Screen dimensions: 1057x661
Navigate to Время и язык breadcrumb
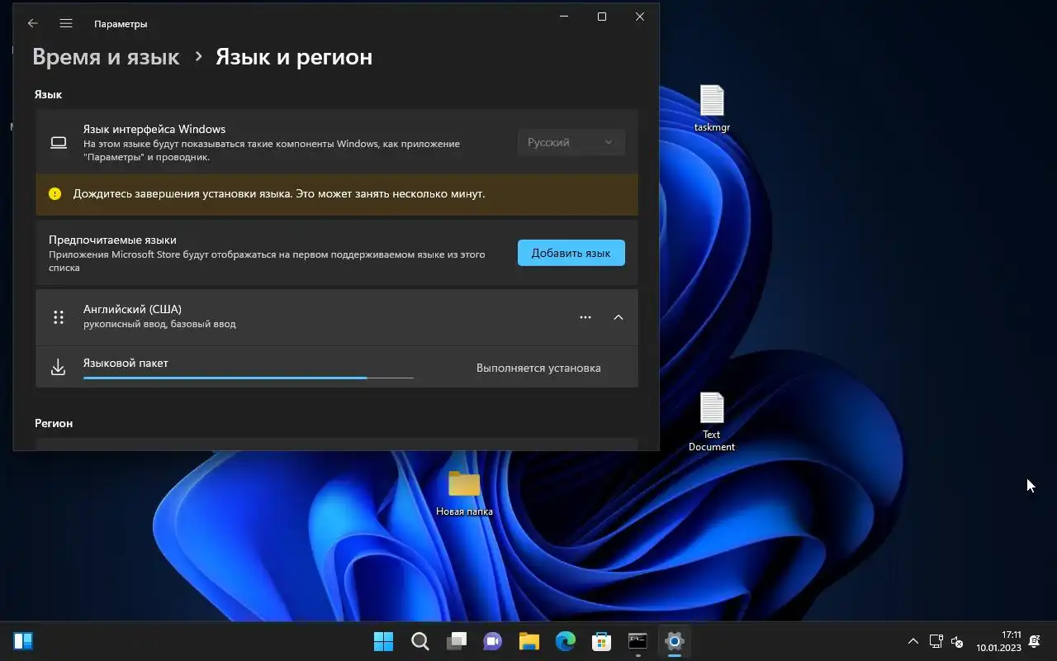pyautogui.click(x=106, y=57)
